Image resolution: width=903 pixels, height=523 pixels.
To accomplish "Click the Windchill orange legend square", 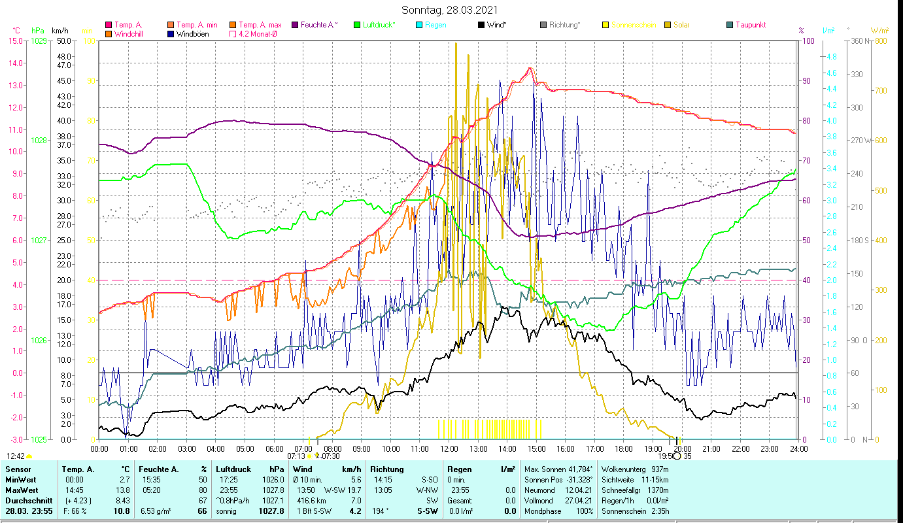I will (109, 34).
